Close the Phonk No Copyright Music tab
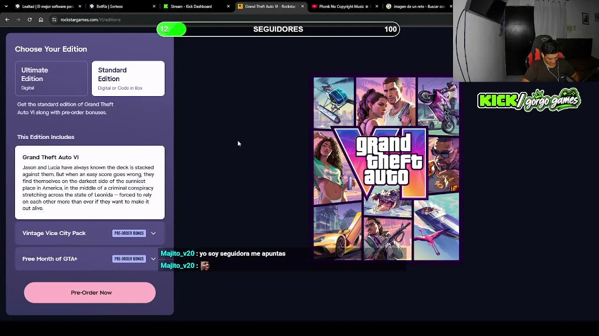This screenshot has height=336, width=599. 377,7
